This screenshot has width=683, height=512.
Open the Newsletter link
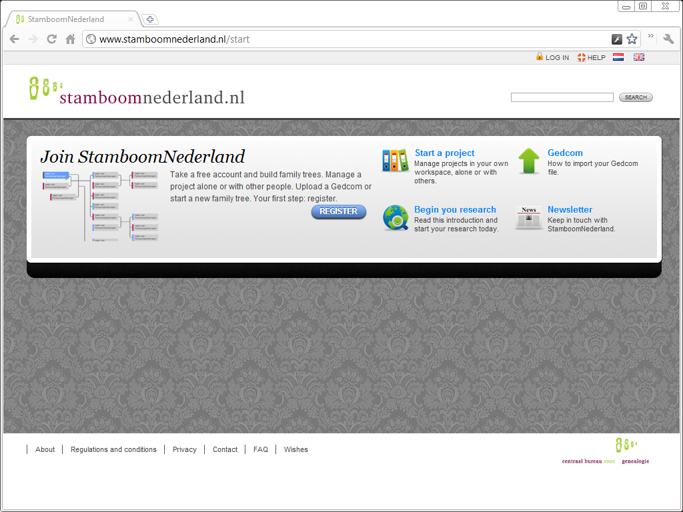570,209
